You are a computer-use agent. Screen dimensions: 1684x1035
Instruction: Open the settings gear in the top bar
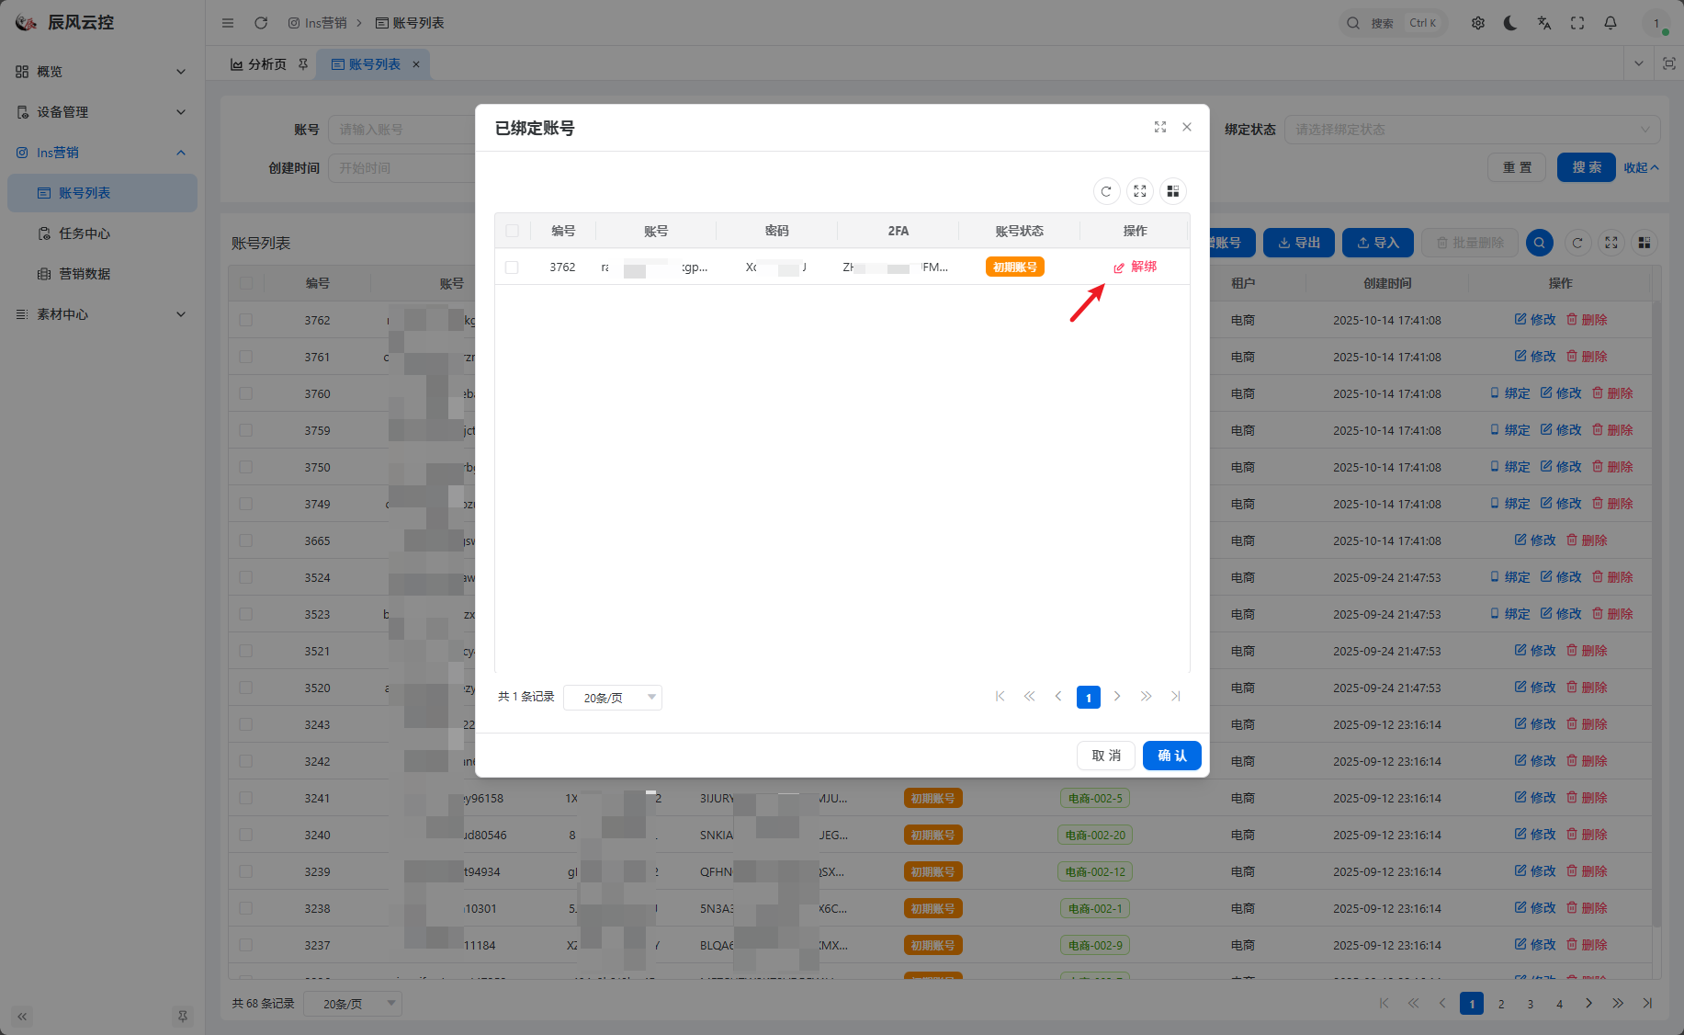pyautogui.click(x=1477, y=23)
